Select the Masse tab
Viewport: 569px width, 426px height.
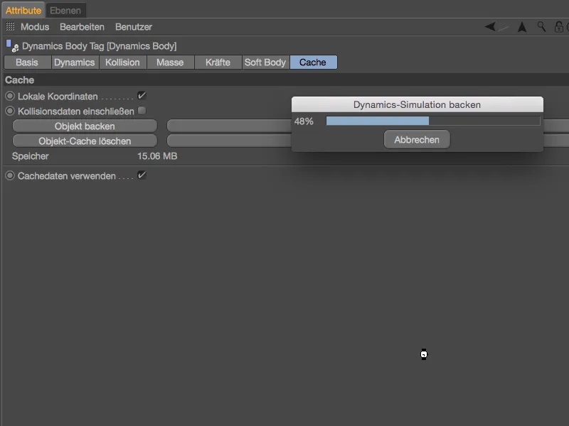[x=170, y=62]
